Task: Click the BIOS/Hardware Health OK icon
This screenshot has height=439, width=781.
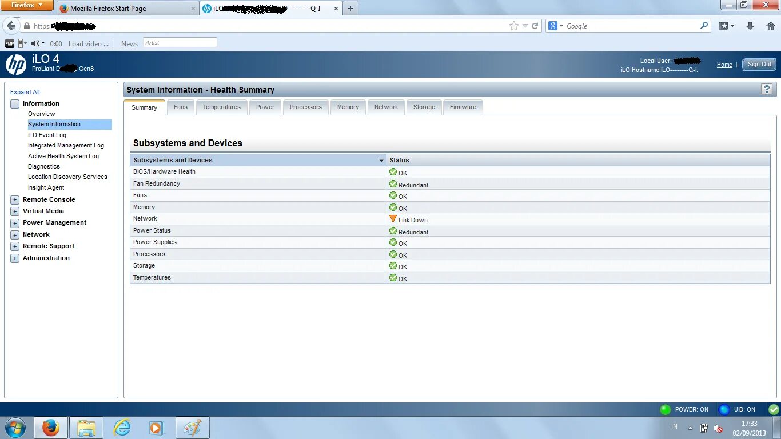Action: pyautogui.click(x=393, y=172)
